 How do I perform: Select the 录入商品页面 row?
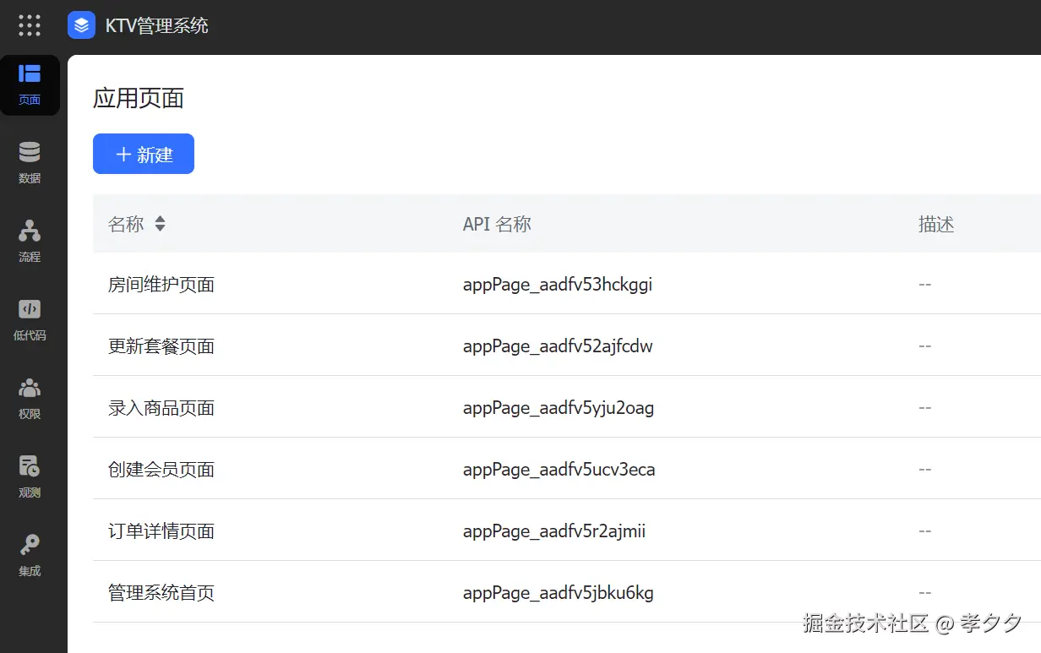click(161, 408)
